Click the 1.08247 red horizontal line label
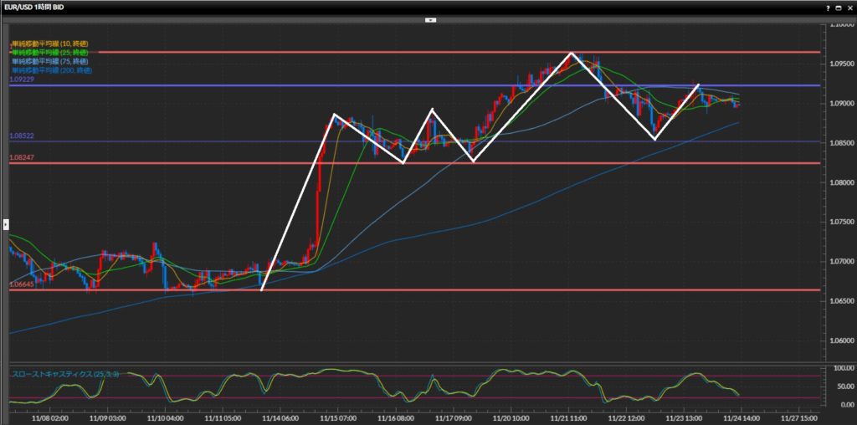This screenshot has height=425, width=857. [22, 157]
